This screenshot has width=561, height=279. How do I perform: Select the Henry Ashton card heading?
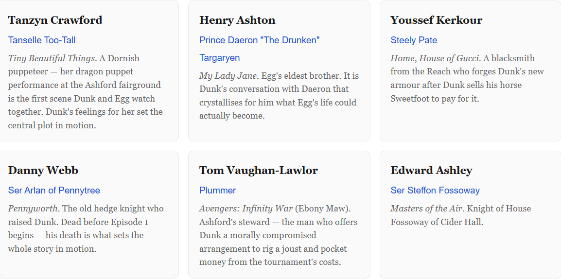pyautogui.click(x=237, y=20)
